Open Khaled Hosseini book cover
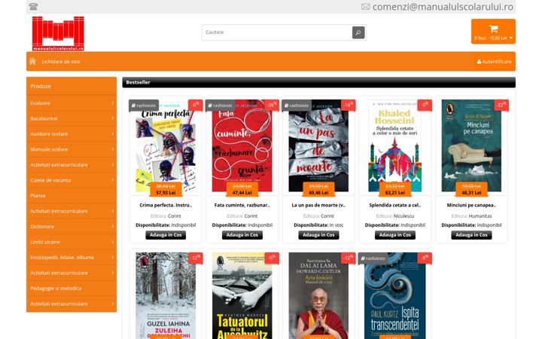The width and height of the screenshot is (542, 339). pyautogui.click(x=394, y=145)
